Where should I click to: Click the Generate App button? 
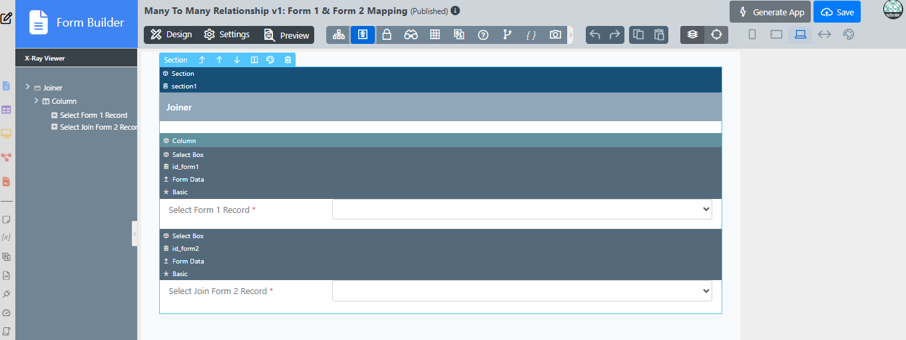click(770, 12)
